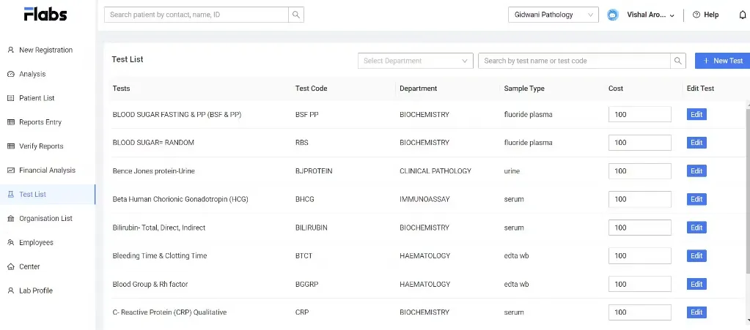Viewport: 750px width, 330px height.
Task: Click the Analysis gauge icon
Action: (10, 74)
